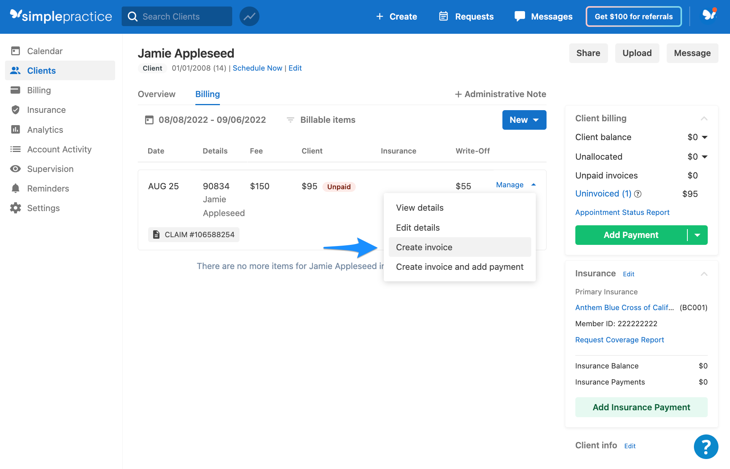Screen dimensions: 730x469
Task: Switch to the Billing tab
Action: click(208, 94)
